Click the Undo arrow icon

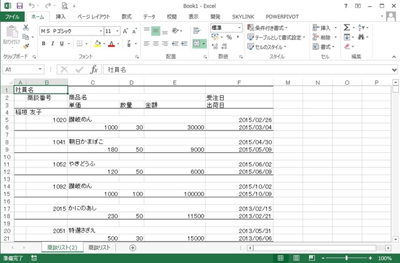click(x=32, y=6)
